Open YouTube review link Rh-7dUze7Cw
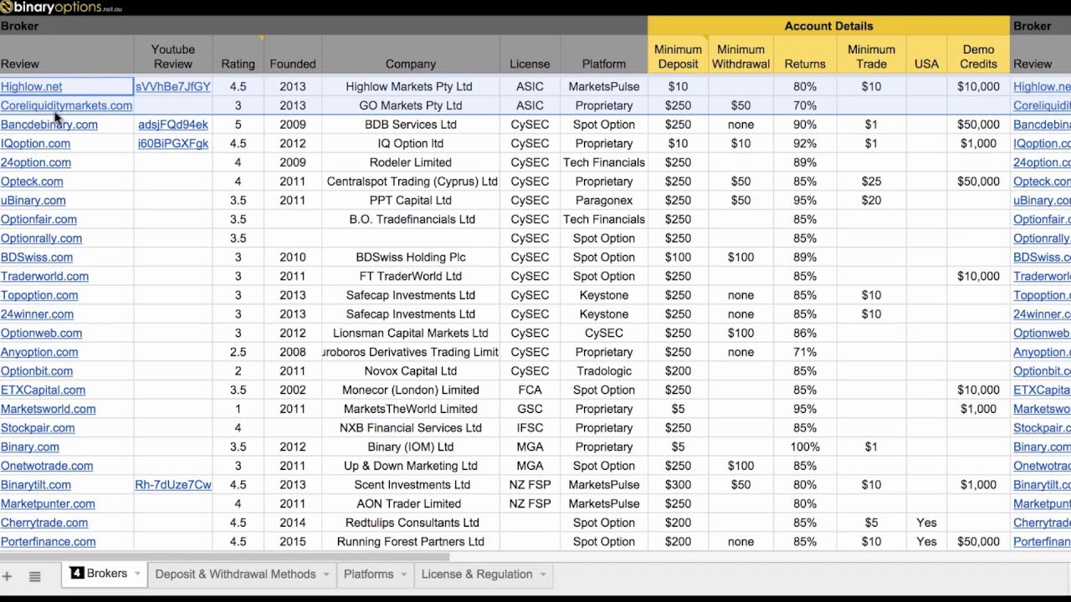Viewport: 1071px width, 602px height. point(173,485)
